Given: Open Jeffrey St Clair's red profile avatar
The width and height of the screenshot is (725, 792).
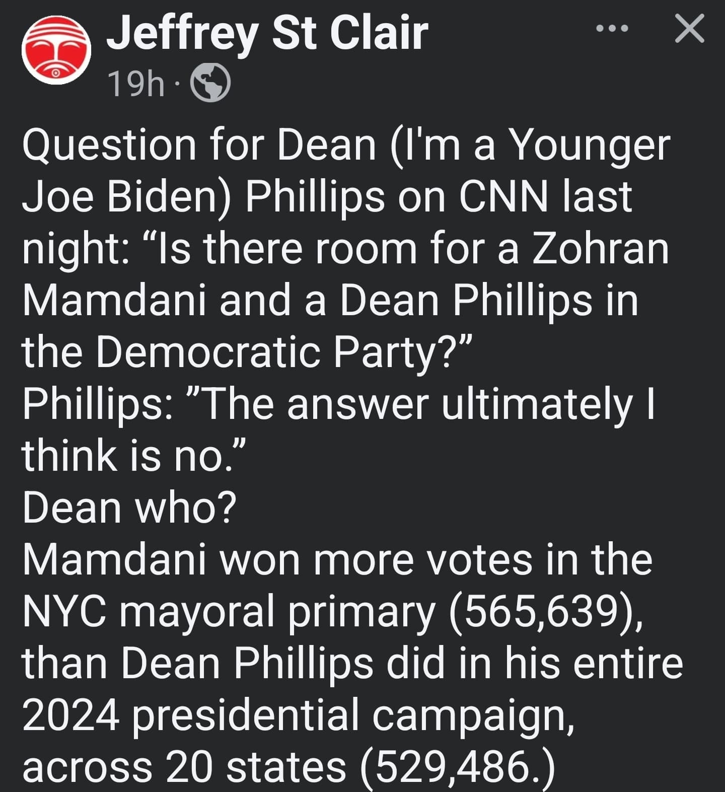Looking at the screenshot, I should coord(56,49).
